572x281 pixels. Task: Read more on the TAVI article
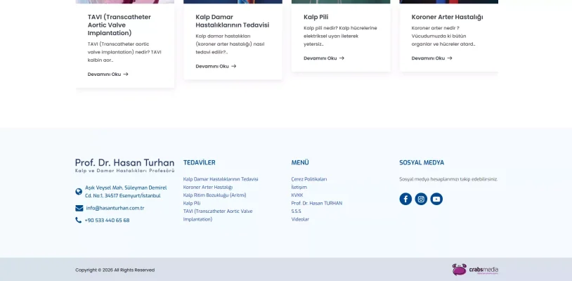[x=108, y=74]
